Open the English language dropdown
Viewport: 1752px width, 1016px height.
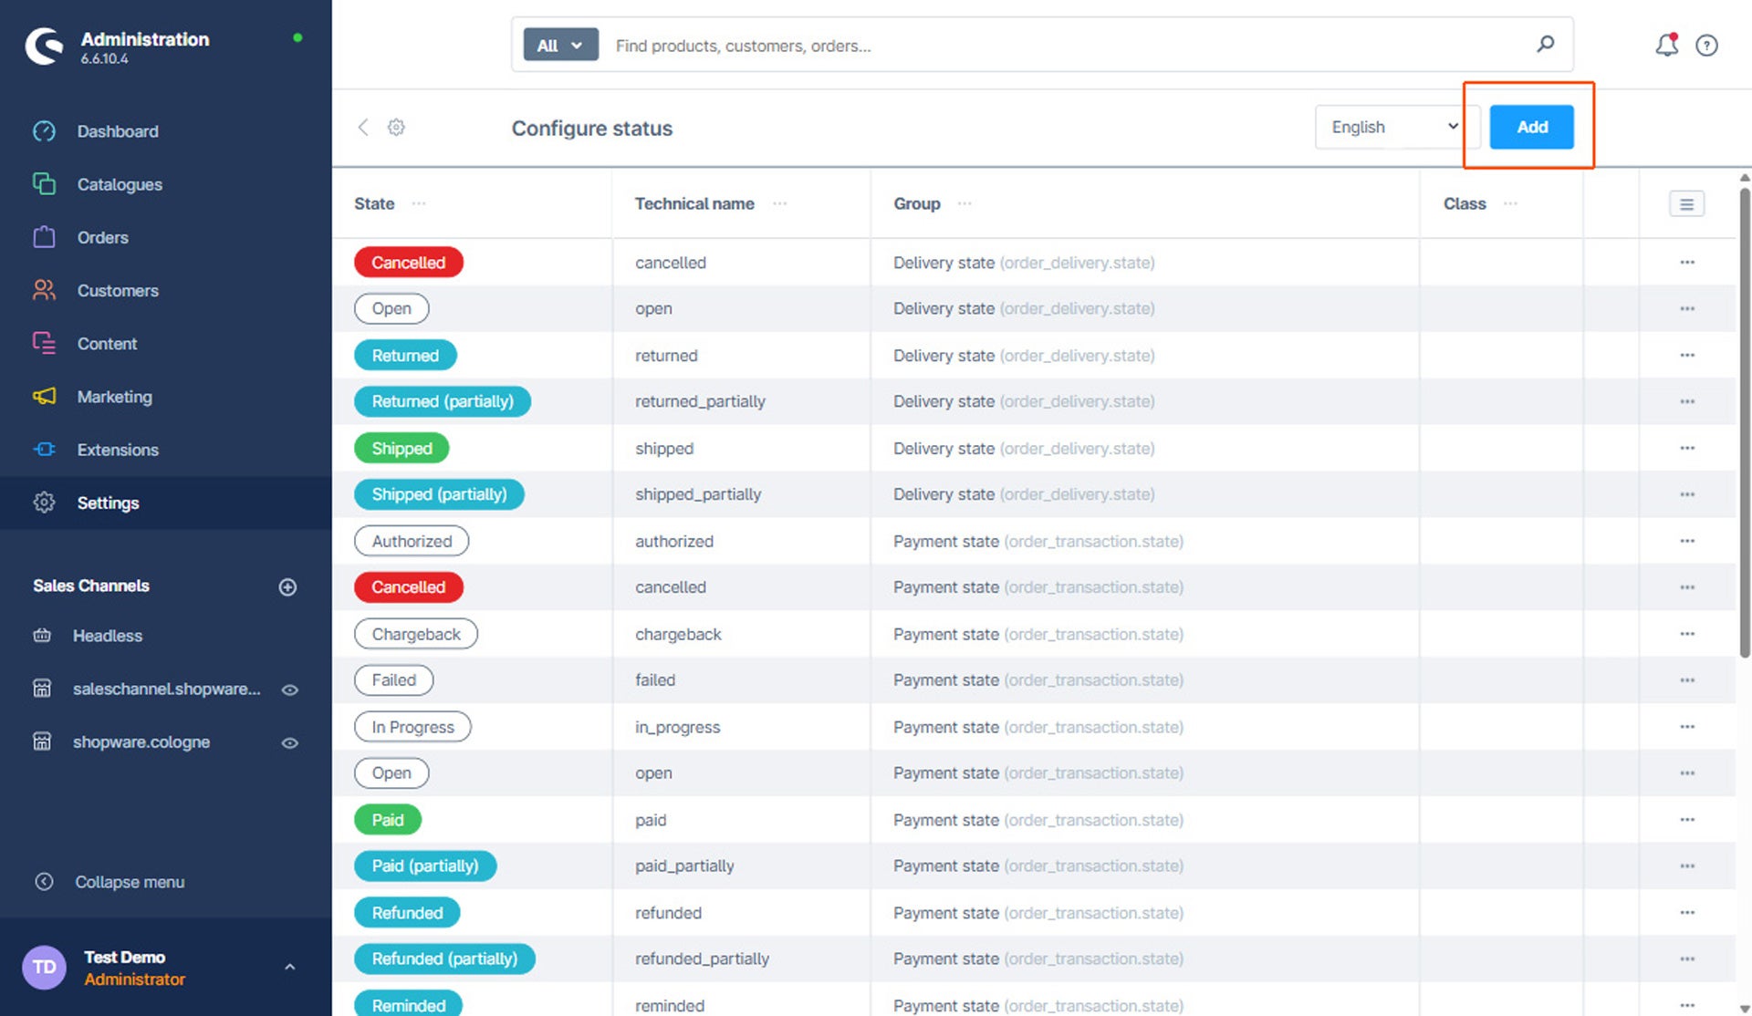[1396, 127]
